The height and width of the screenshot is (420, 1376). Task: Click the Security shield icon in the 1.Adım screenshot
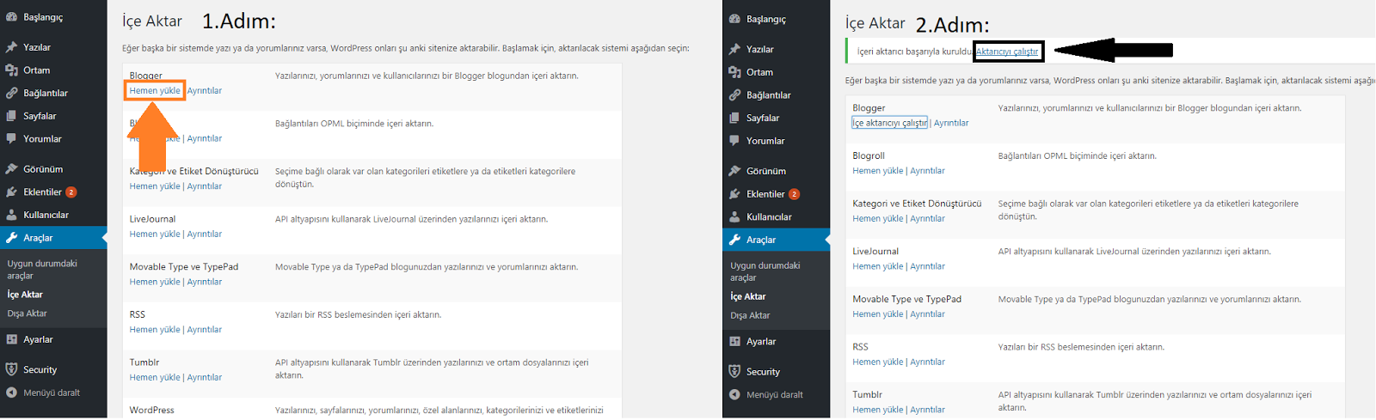[11, 369]
